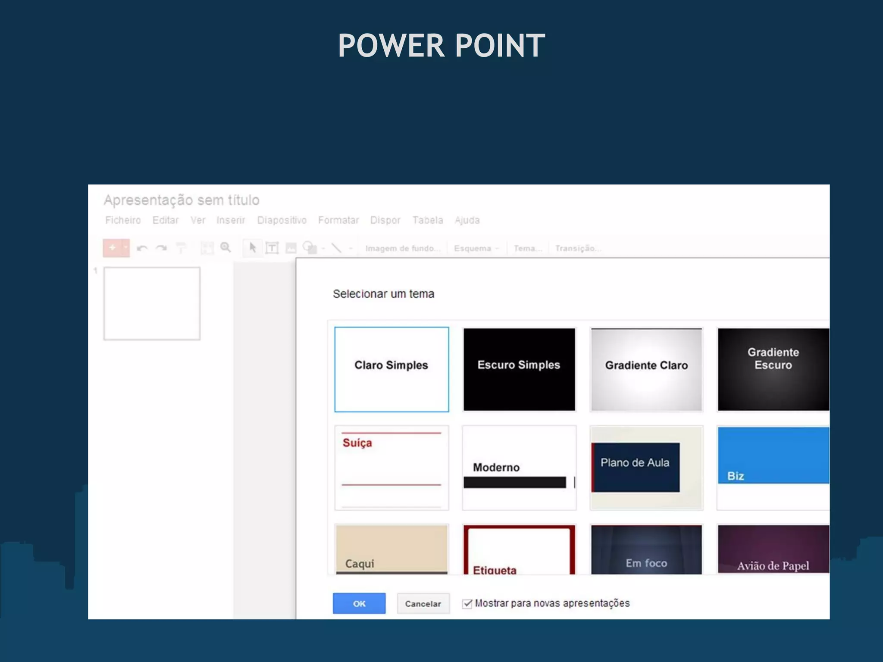Choose the Suíça theme
This screenshot has height=662, width=883.
(x=391, y=468)
